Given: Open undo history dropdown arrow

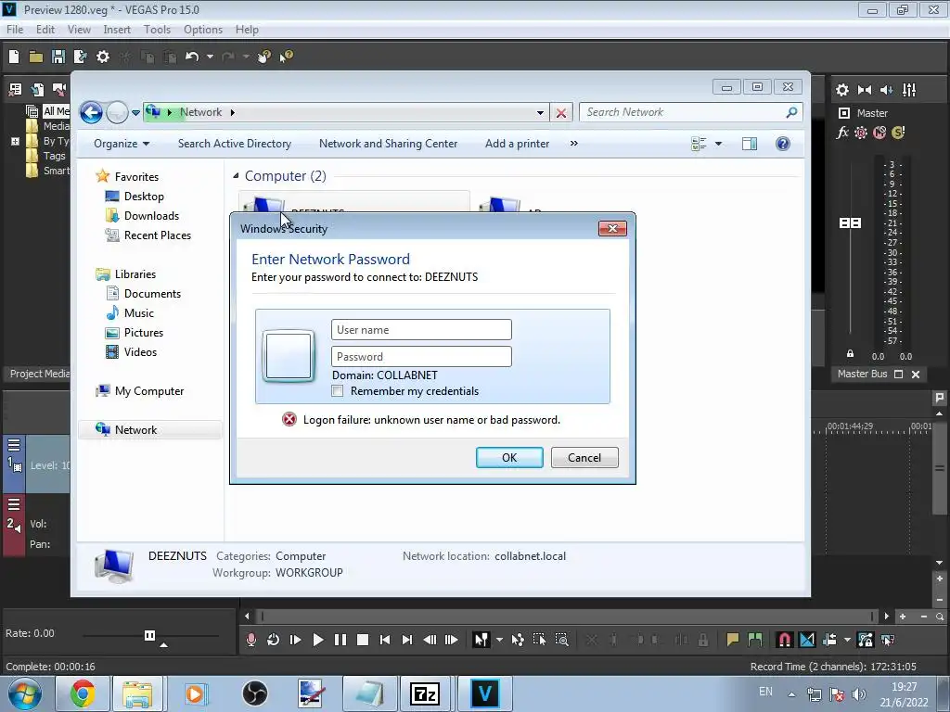Looking at the screenshot, I should (210, 57).
